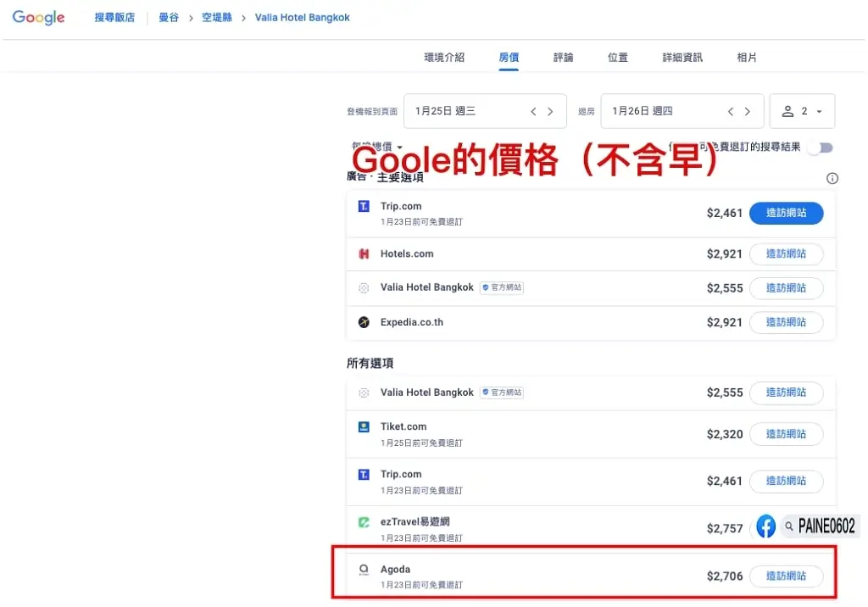This screenshot has height=607, width=868.
Task: Open the 詳細資訊 details tab
Action: pos(682,58)
